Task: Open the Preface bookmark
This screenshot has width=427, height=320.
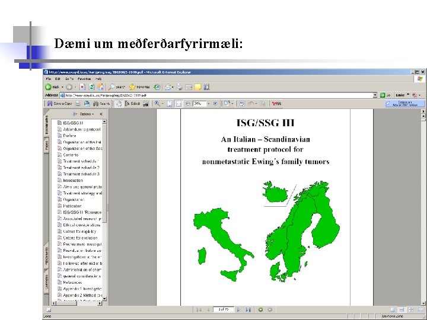Action: (x=69, y=136)
